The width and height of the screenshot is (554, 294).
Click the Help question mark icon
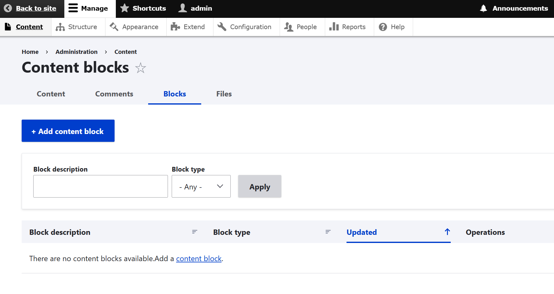point(383,27)
